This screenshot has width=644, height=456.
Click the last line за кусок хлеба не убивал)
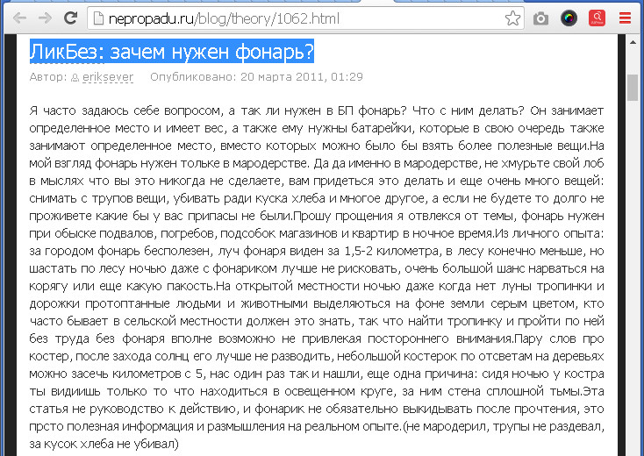point(104,444)
